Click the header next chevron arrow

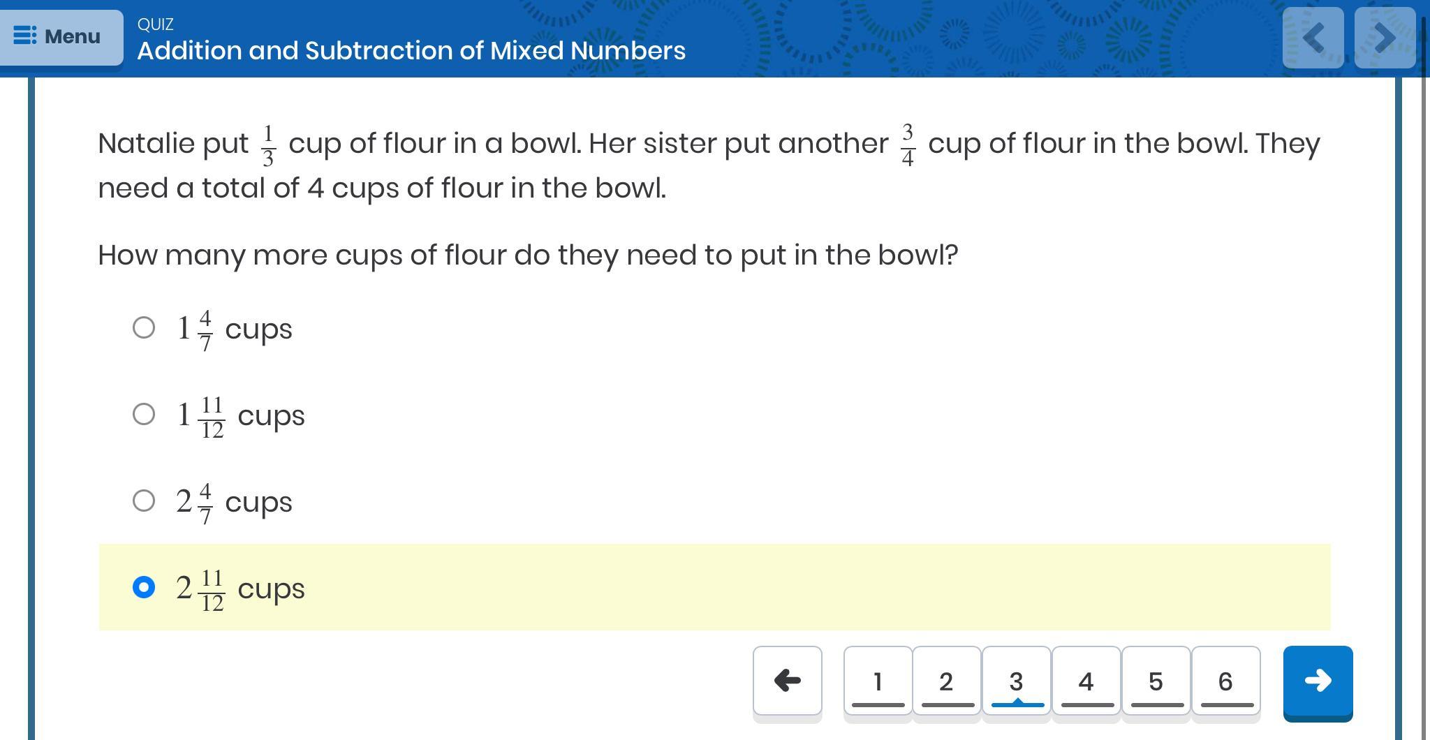(1384, 38)
